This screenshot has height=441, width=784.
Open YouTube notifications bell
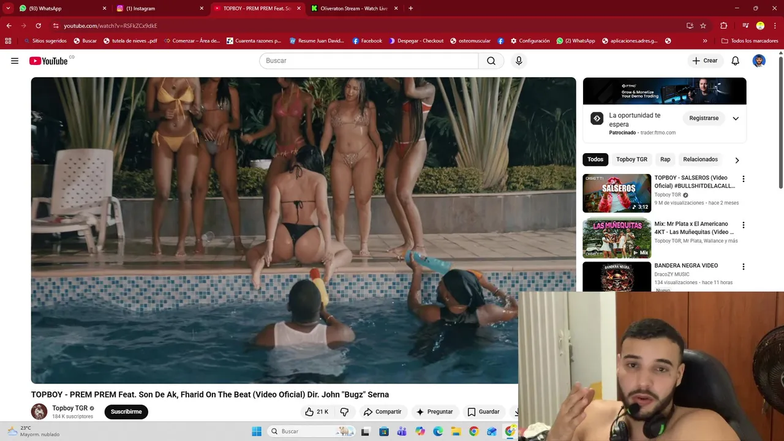click(736, 61)
